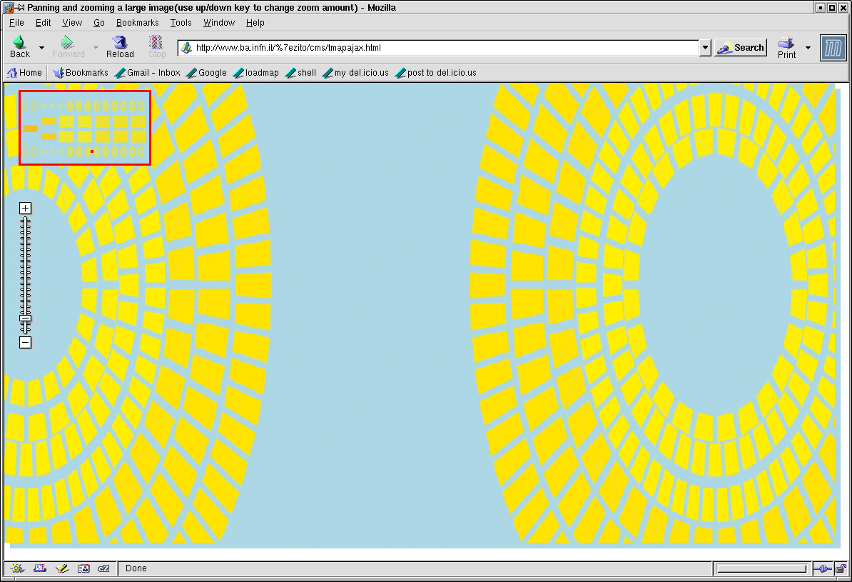
Task: Open the Bookmarks menu
Action: tap(137, 23)
